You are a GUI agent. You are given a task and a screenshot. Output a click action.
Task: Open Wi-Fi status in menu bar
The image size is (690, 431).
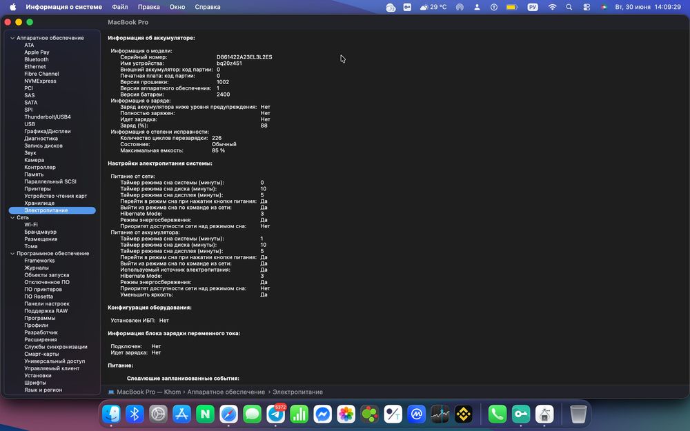click(x=552, y=7)
